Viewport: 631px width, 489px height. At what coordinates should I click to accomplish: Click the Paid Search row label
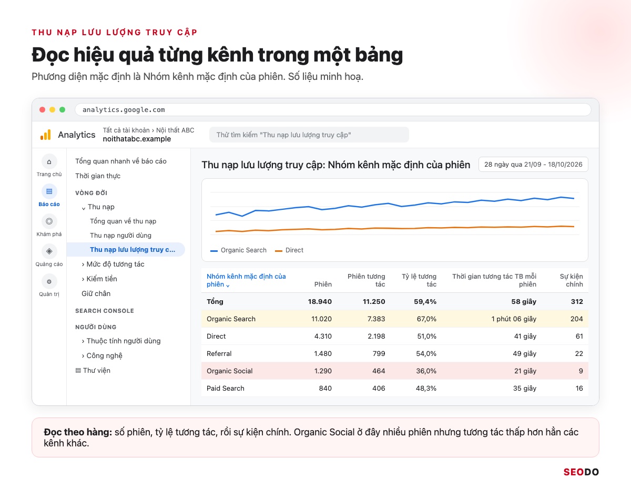click(226, 388)
